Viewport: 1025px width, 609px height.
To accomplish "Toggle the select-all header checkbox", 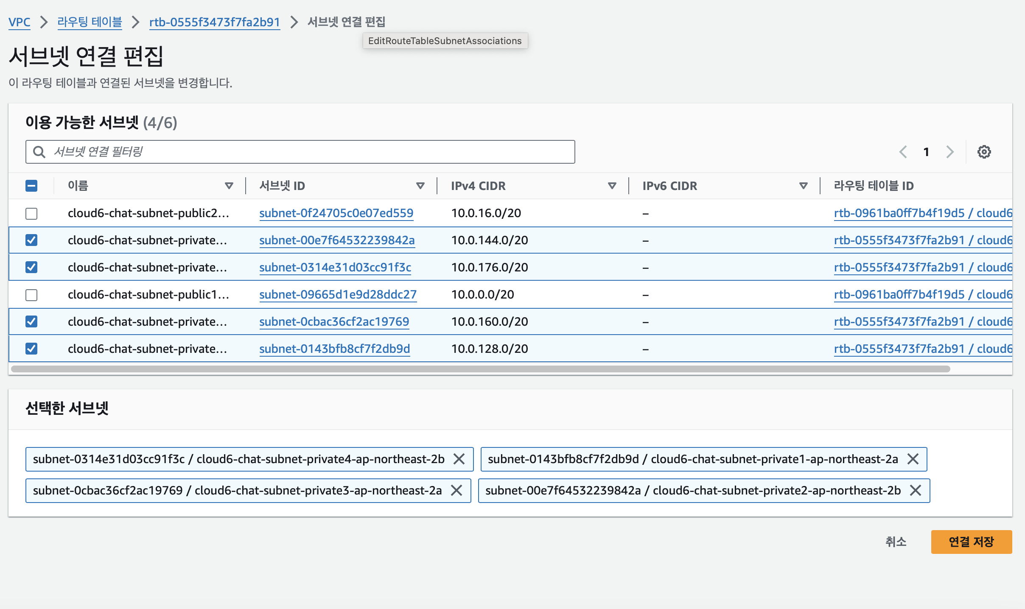I will coord(31,186).
